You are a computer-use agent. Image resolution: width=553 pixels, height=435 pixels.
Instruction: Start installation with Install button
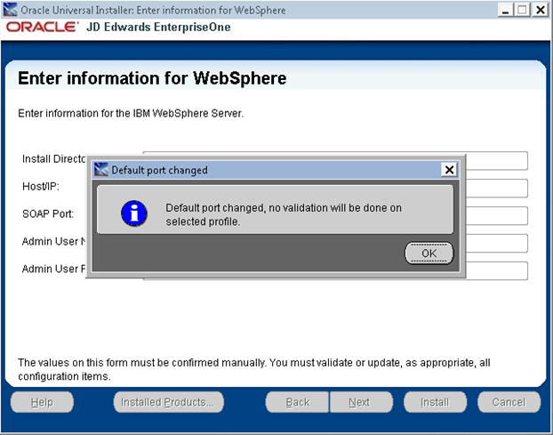click(435, 402)
